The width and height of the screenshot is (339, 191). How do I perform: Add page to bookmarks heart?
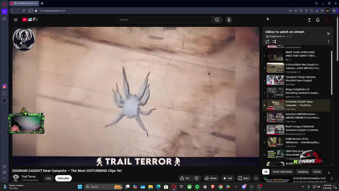(x=311, y=11)
